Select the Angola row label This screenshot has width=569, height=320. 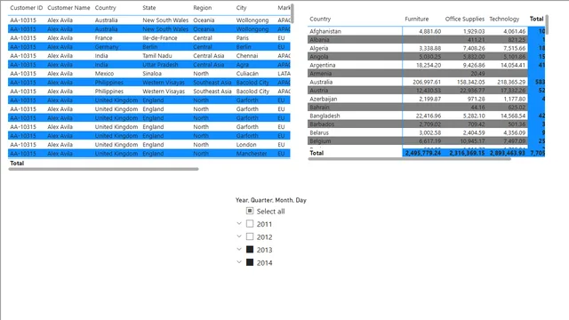[x=318, y=56]
